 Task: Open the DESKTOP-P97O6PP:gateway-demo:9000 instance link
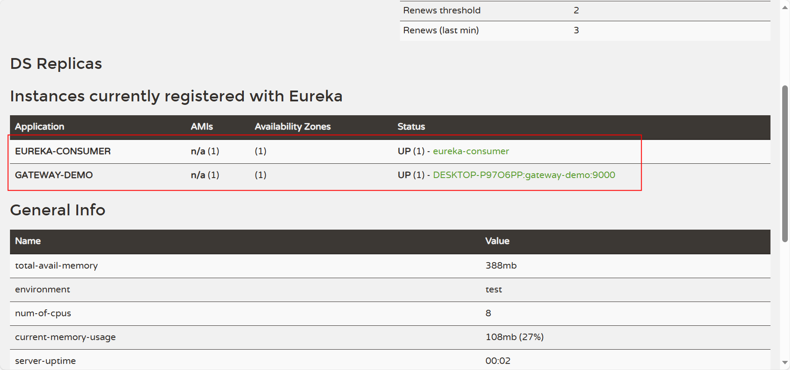[x=524, y=175]
